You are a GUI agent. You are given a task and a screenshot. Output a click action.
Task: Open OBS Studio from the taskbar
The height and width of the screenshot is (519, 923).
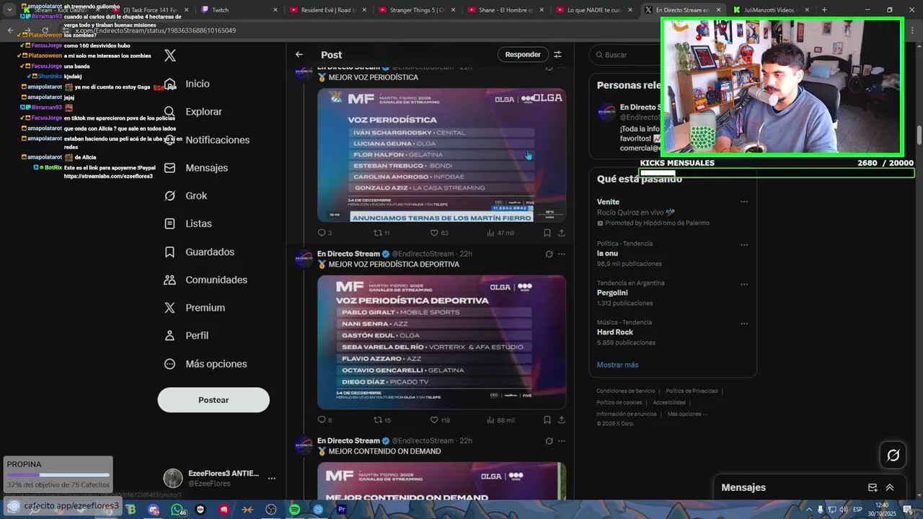point(271,510)
